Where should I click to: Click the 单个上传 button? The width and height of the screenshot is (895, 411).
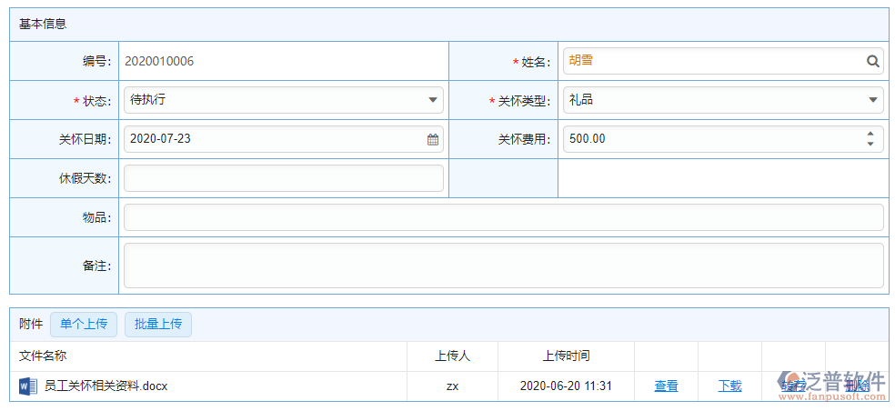click(84, 325)
